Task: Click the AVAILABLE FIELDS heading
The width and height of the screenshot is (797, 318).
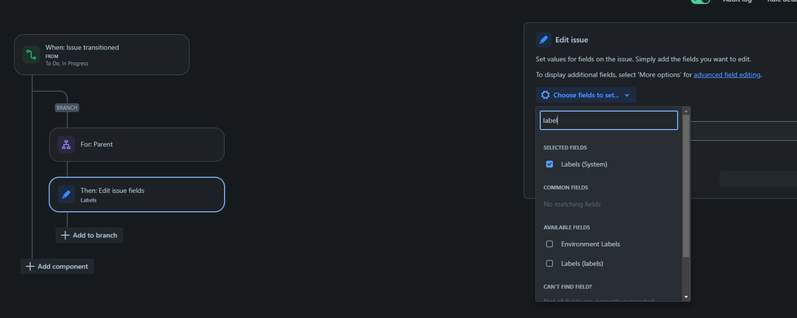Action: [566, 228]
